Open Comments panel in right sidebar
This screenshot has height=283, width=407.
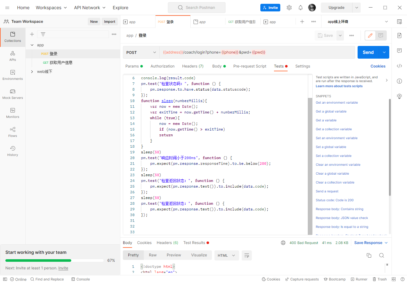[399, 51]
